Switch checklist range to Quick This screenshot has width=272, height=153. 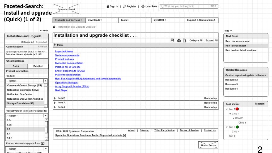[x=16, y=66]
